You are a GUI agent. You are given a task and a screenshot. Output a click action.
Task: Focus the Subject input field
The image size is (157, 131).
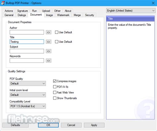tap(27, 51)
